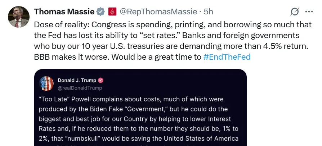Open the #EndTheFed hashtag link
322x146 pixels.
(x=227, y=57)
